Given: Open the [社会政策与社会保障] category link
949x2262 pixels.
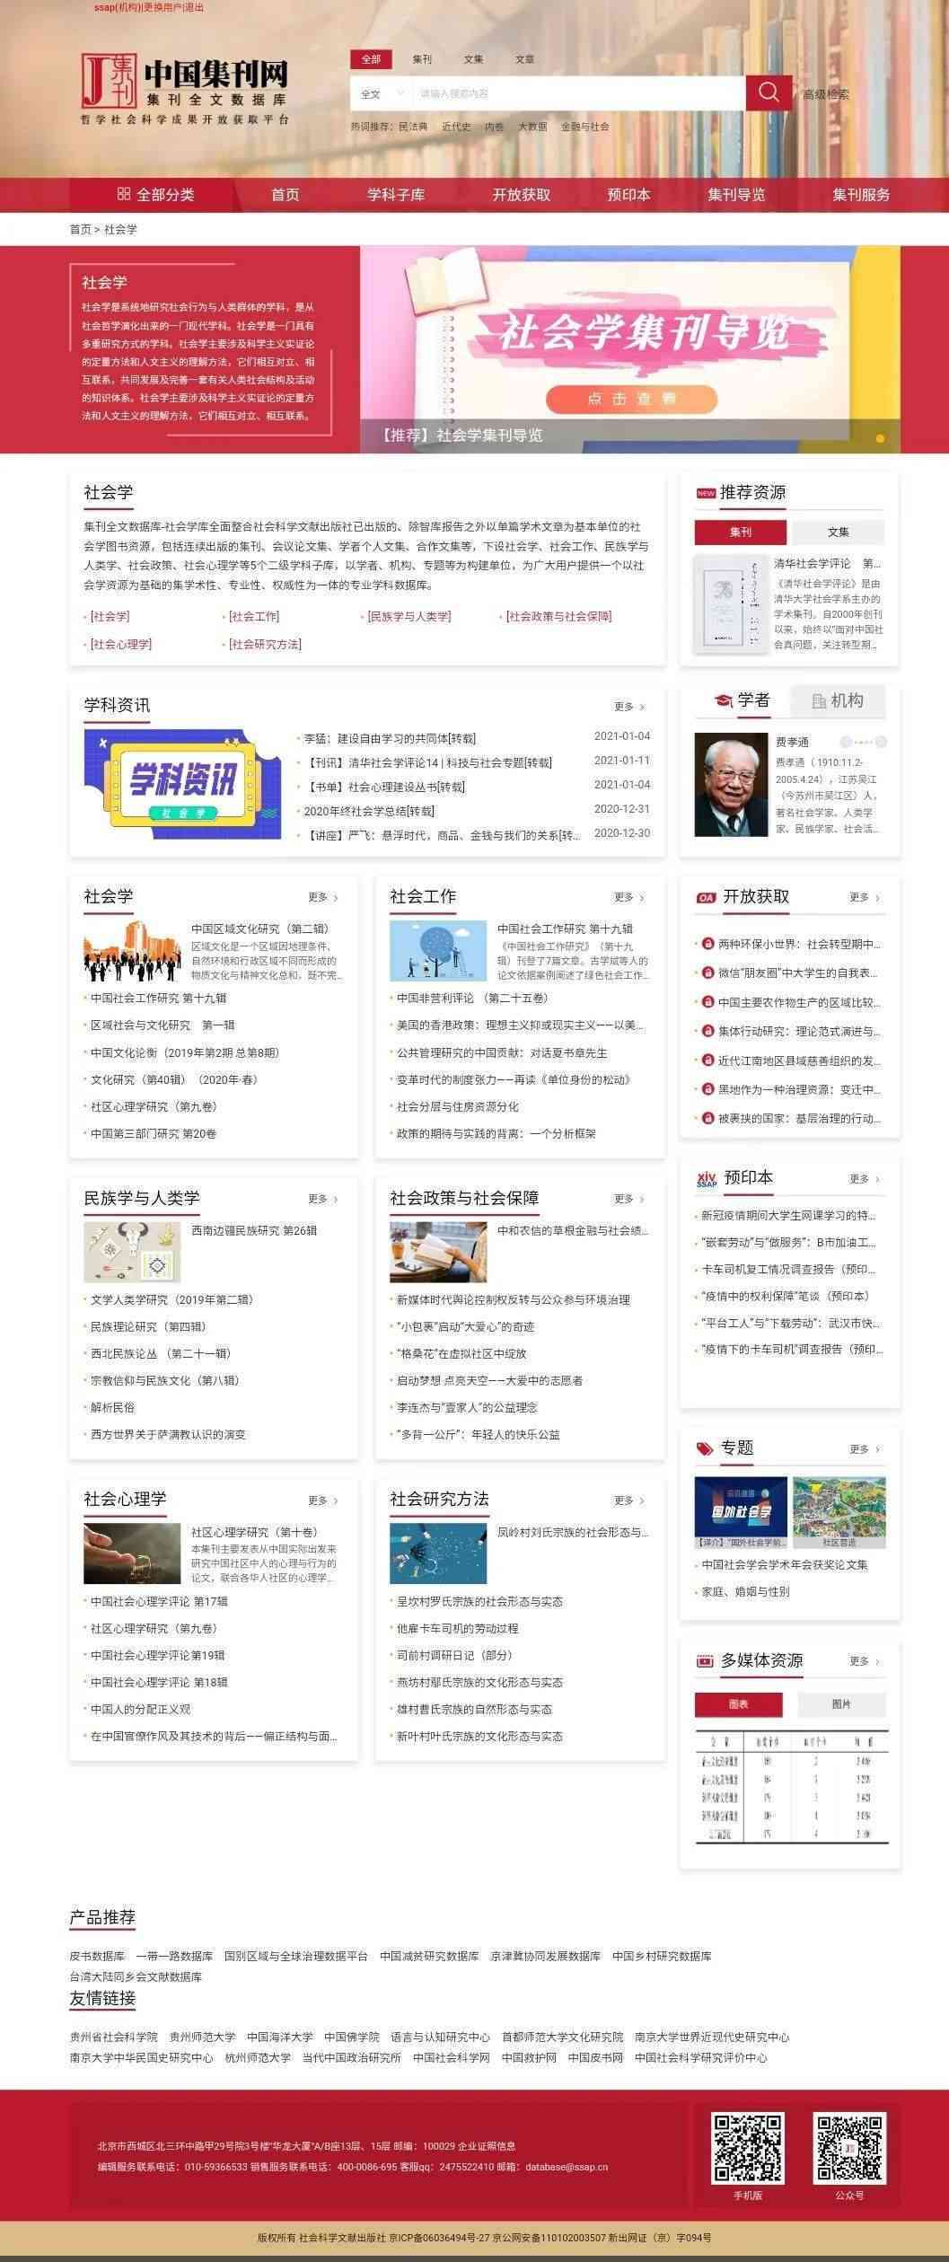Looking at the screenshot, I should [558, 616].
